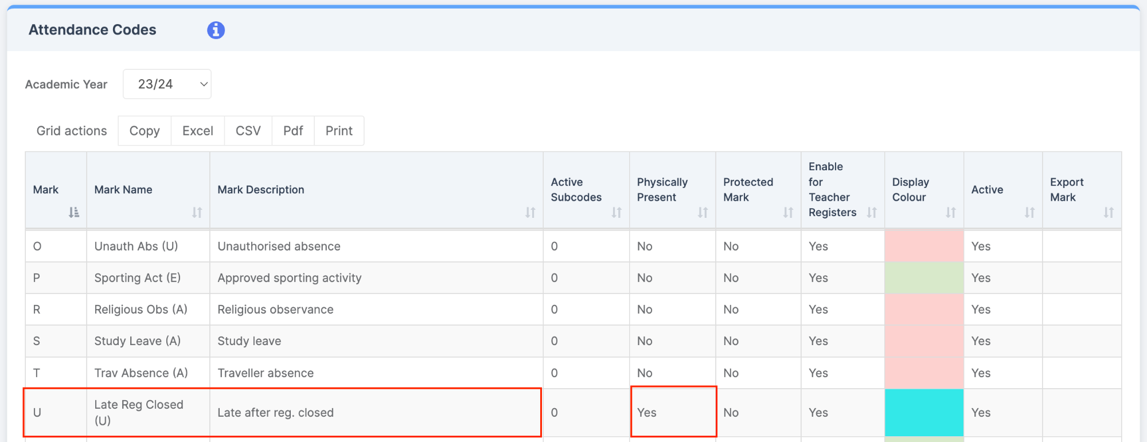Select the Unauth Abs (U) row
The height and width of the screenshot is (442, 1147).
136,247
